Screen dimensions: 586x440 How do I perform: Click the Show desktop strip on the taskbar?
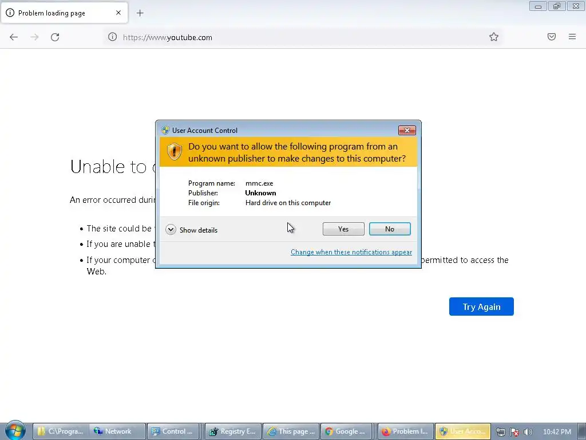coord(581,431)
